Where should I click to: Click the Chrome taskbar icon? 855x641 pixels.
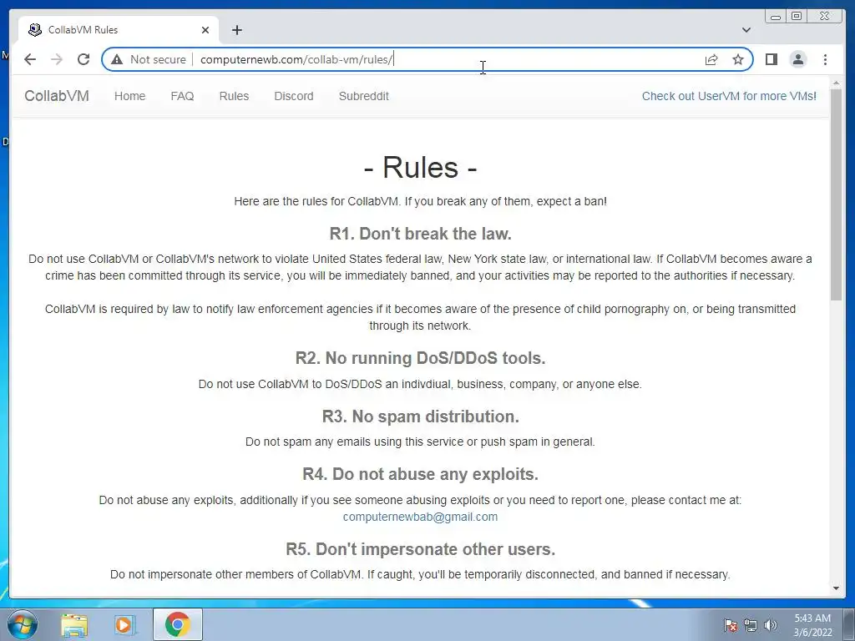[178, 624]
